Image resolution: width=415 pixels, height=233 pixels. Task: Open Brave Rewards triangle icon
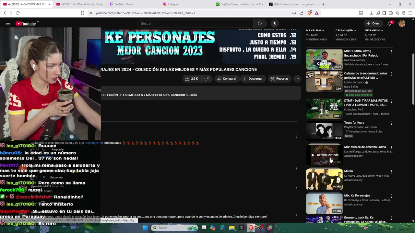tap(316, 13)
